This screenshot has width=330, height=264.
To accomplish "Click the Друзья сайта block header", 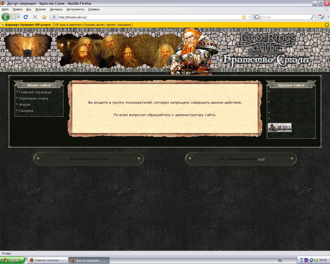I will [x=291, y=85].
